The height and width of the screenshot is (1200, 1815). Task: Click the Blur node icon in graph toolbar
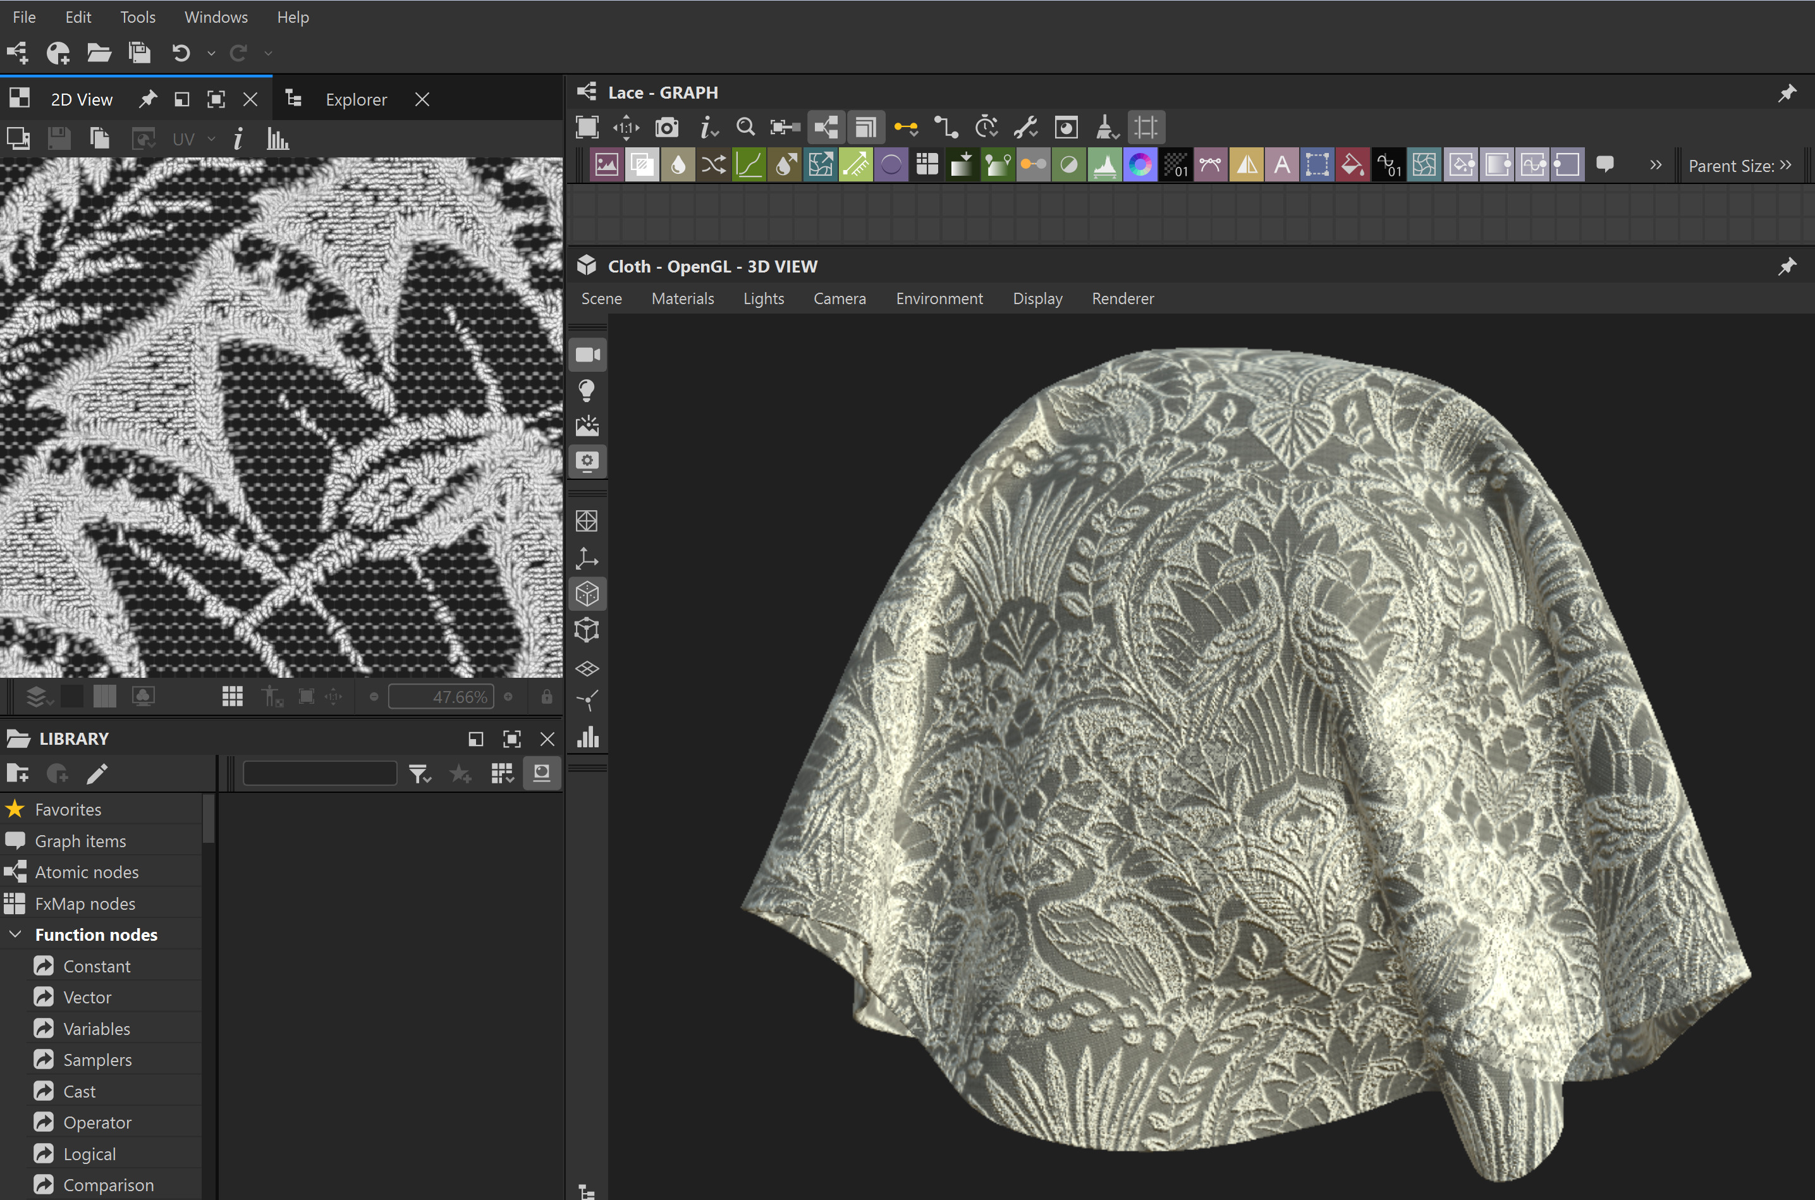[x=678, y=164]
